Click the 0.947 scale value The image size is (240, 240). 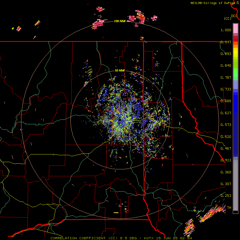click(x=226, y=42)
